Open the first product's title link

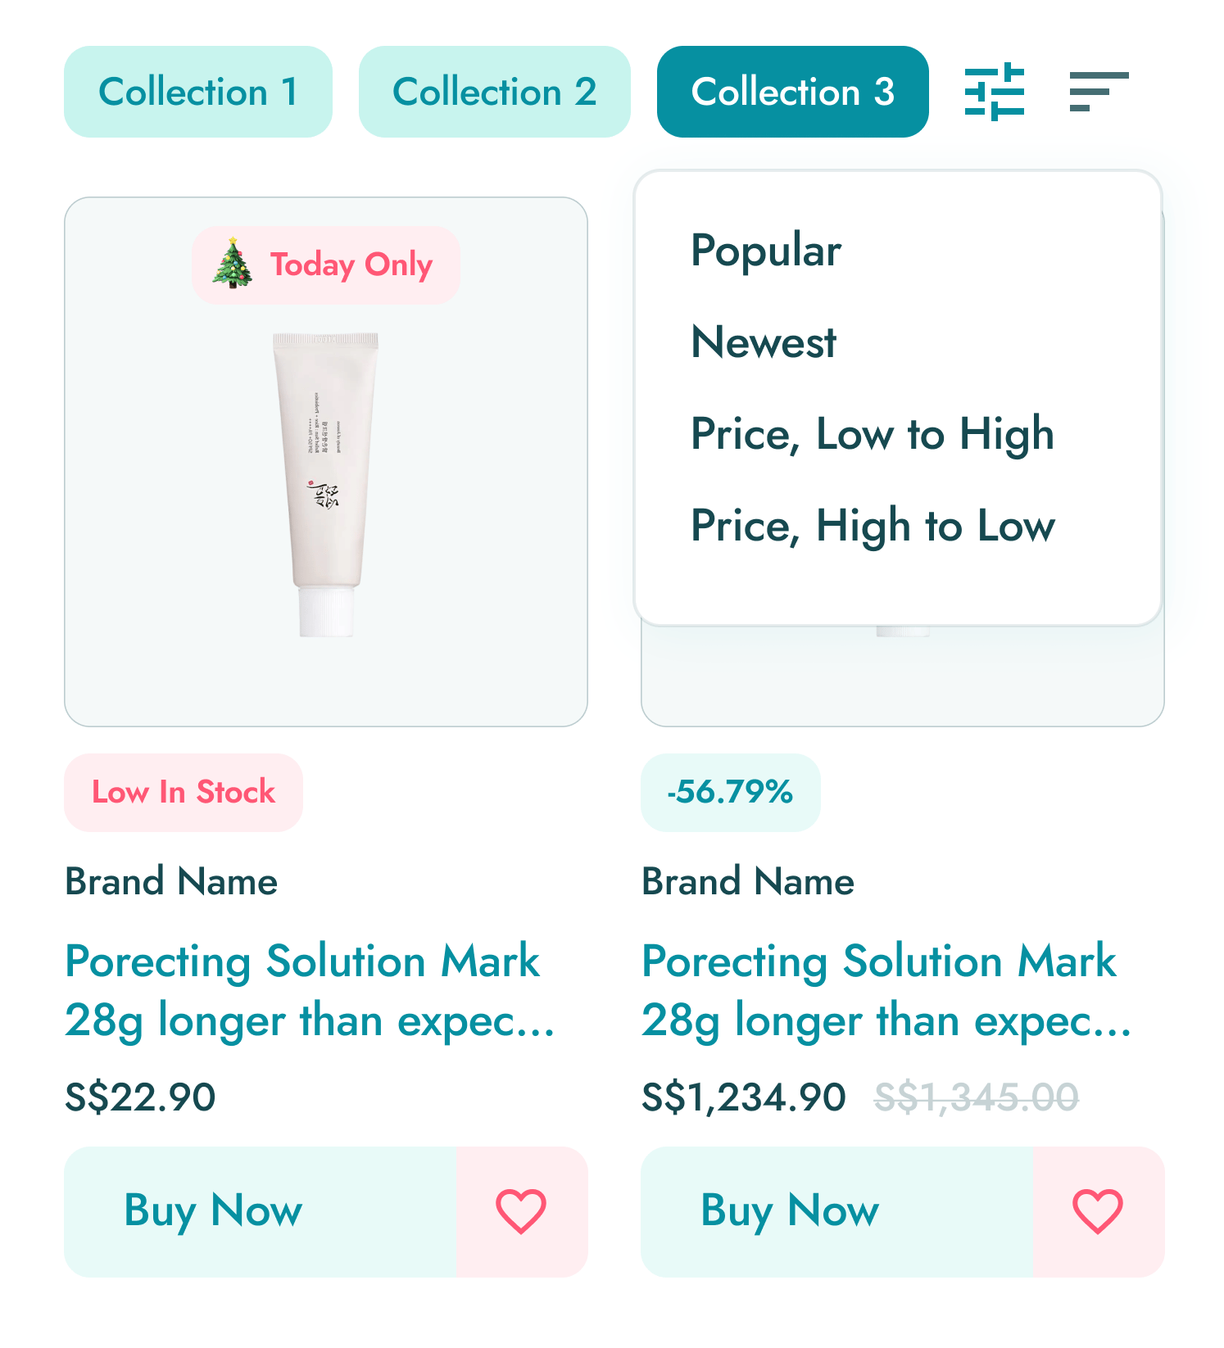310,991
